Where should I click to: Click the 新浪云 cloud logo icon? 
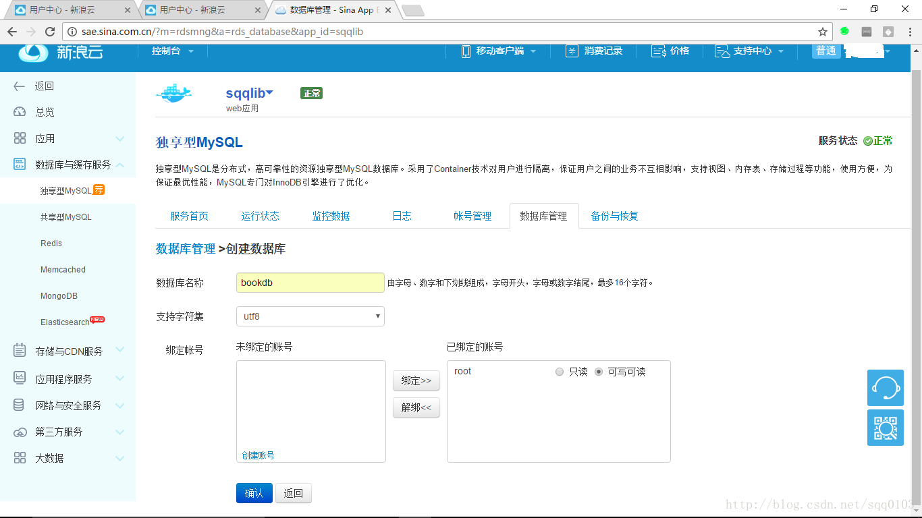34,53
